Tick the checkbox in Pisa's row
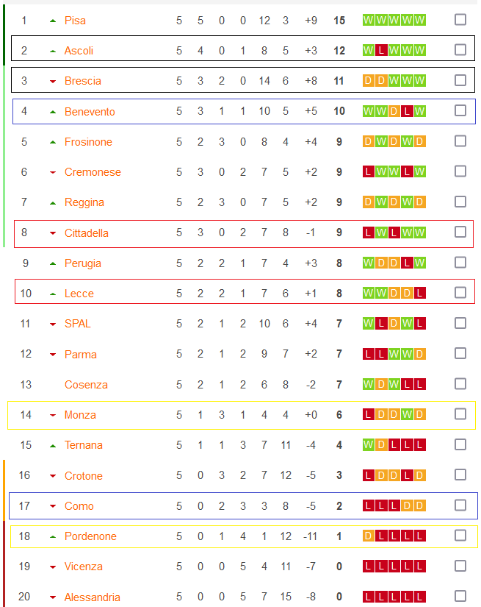 [x=460, y=20]
